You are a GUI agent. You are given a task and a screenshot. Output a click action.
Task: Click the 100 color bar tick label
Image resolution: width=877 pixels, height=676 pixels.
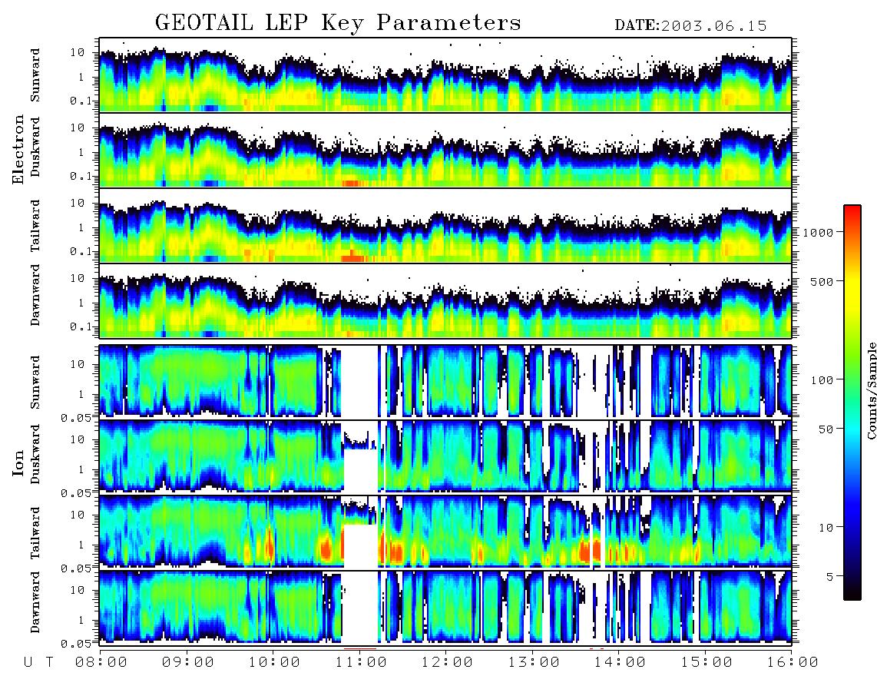coord(822,380)
